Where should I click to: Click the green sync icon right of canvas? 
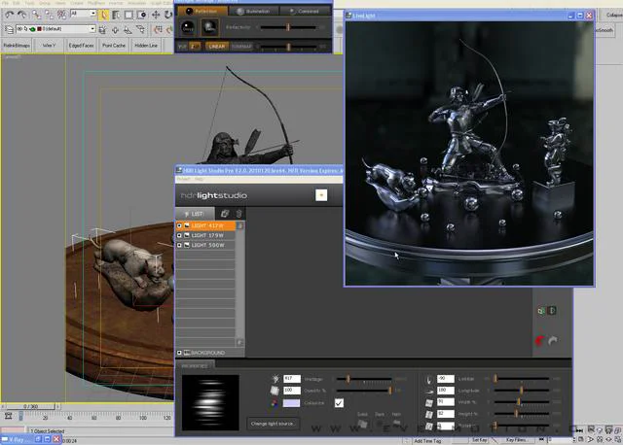[x=541, y=311]
